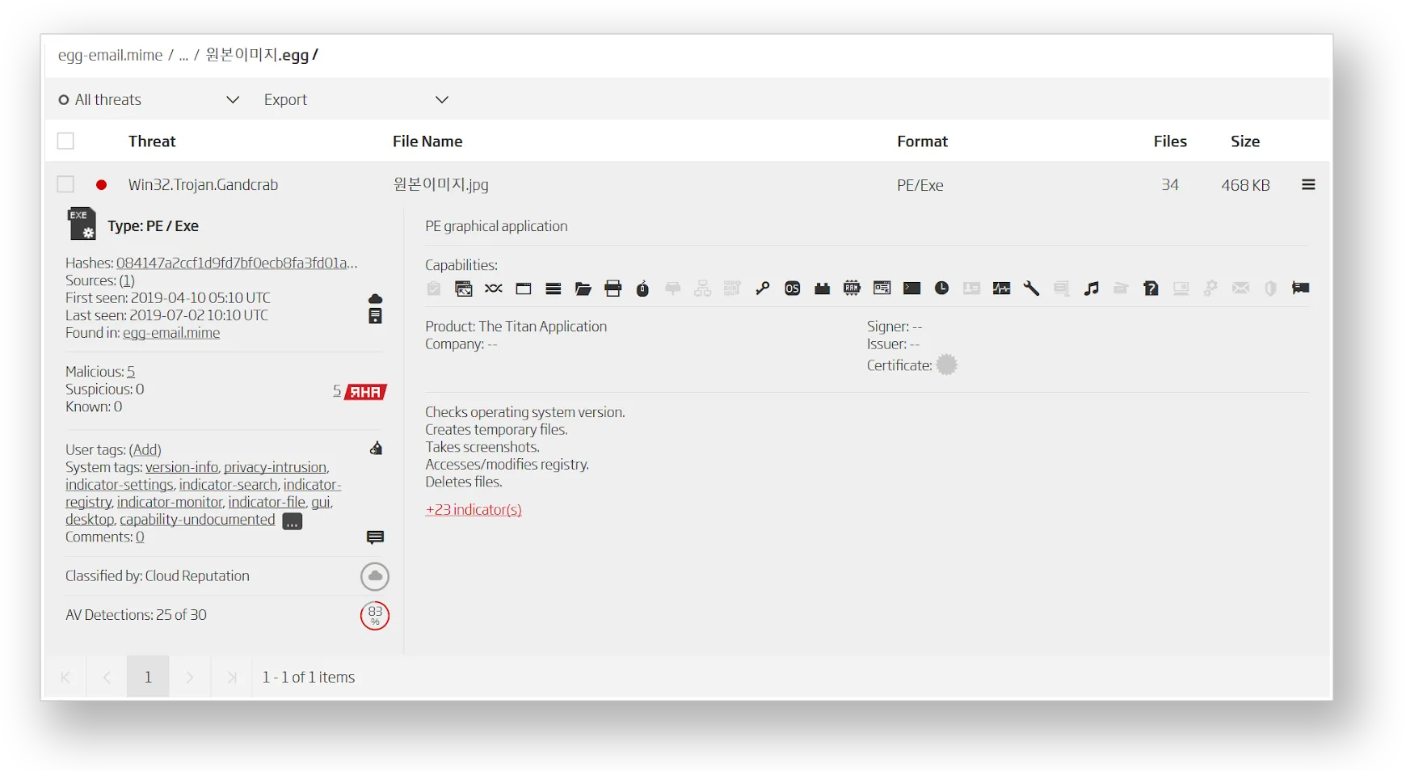Toggle the select-all checkbox in header
Viewport: 1406px width, 771px height.
coord(65,141)
